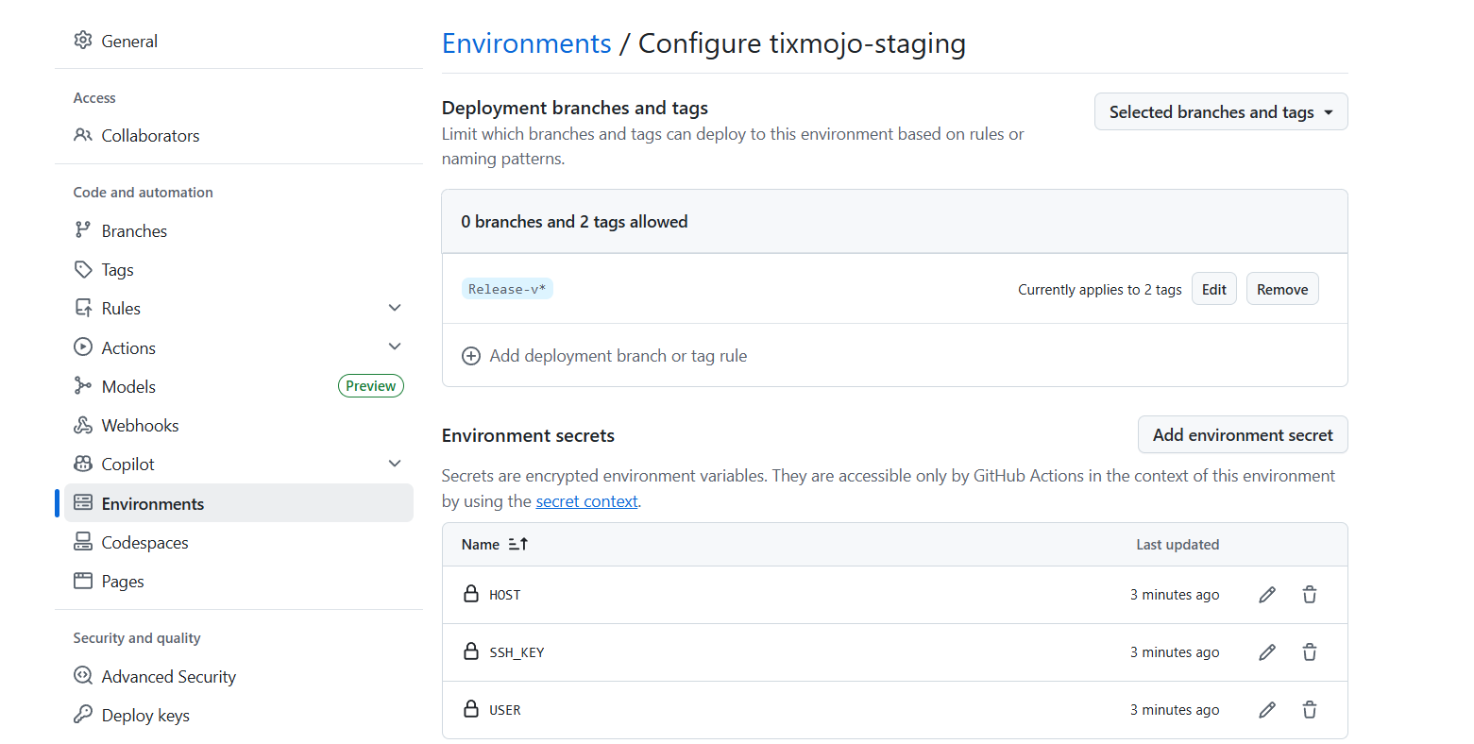Delete the SSH_KEY secret via trash icon
Screen dimensions: 1474x744
click(x=1310, y=652)
